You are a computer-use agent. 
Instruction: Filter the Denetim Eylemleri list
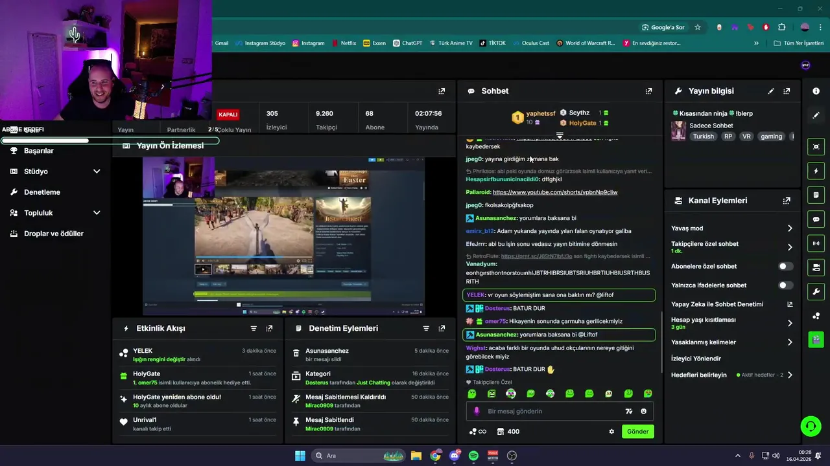click(426, 328)
